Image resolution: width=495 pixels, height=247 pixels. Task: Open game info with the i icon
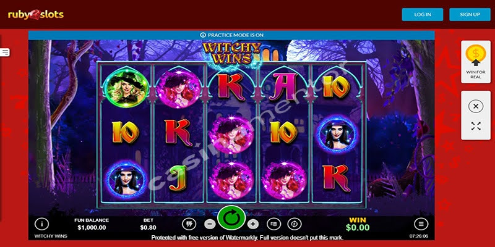coord(41,224)
